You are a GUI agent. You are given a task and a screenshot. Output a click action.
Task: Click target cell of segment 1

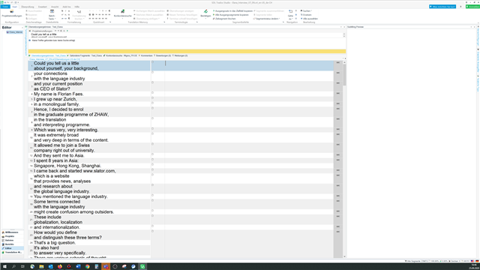(249, 66)
